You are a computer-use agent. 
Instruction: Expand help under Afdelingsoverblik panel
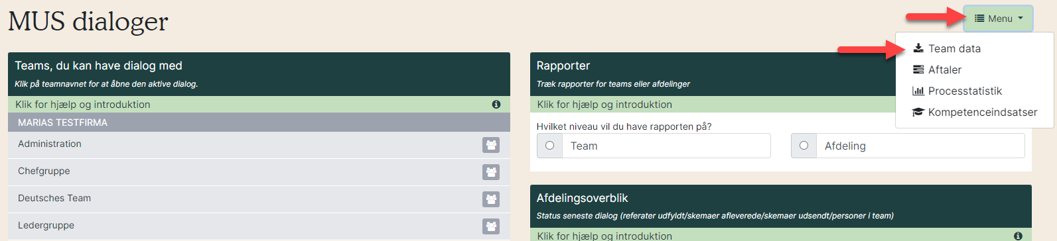(781, 235)
